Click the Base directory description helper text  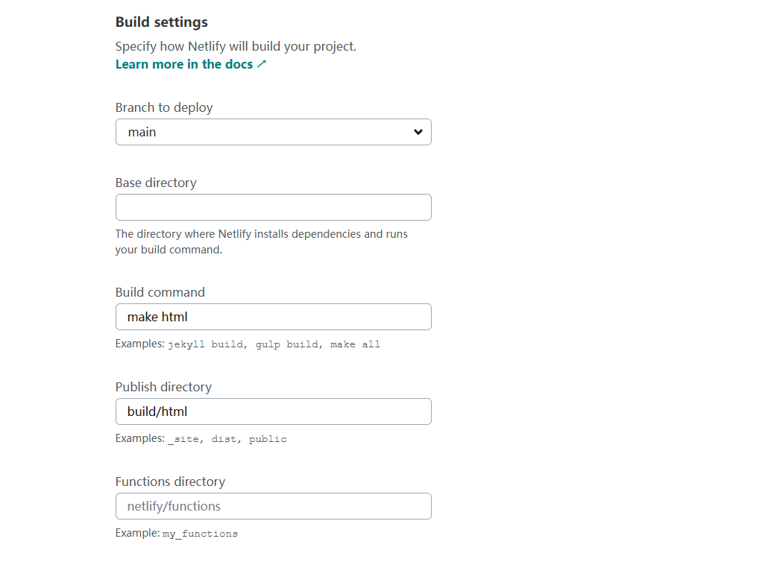(x=261, y=242)
